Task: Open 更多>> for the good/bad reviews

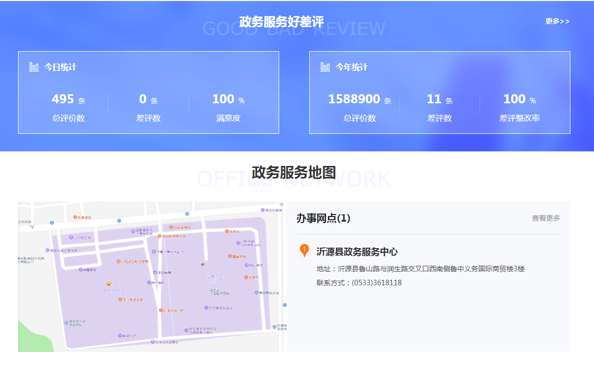Action: (x=557, y=21)
